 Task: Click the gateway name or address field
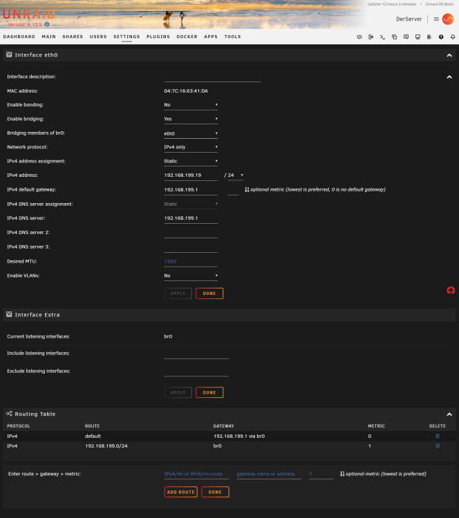point(269,474)
